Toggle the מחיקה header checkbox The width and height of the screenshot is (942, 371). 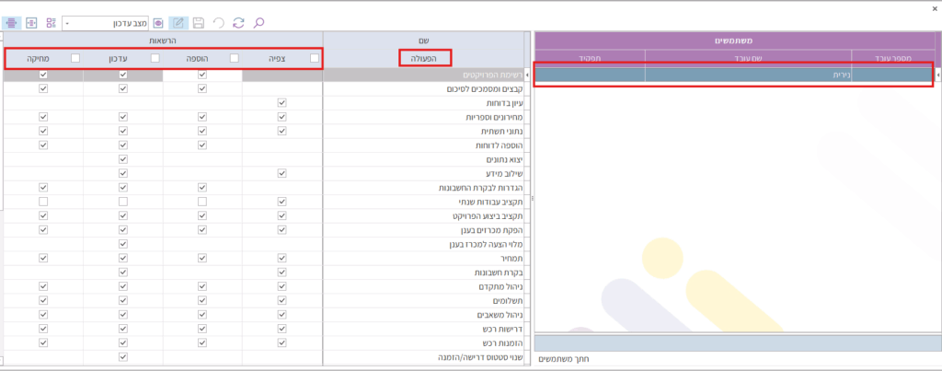pos(75,58)
